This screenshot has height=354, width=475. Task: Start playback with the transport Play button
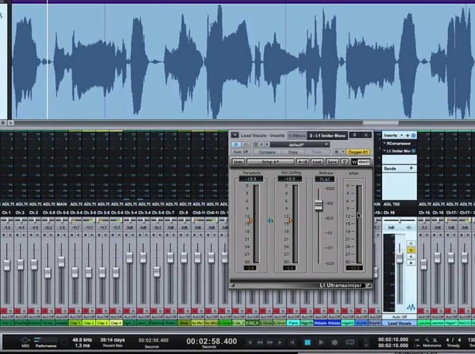(321, 342)
